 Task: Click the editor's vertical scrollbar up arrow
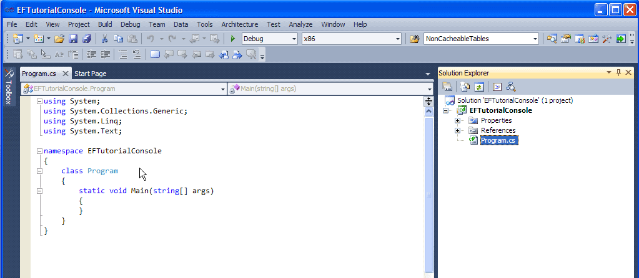(x=428, y=111)
